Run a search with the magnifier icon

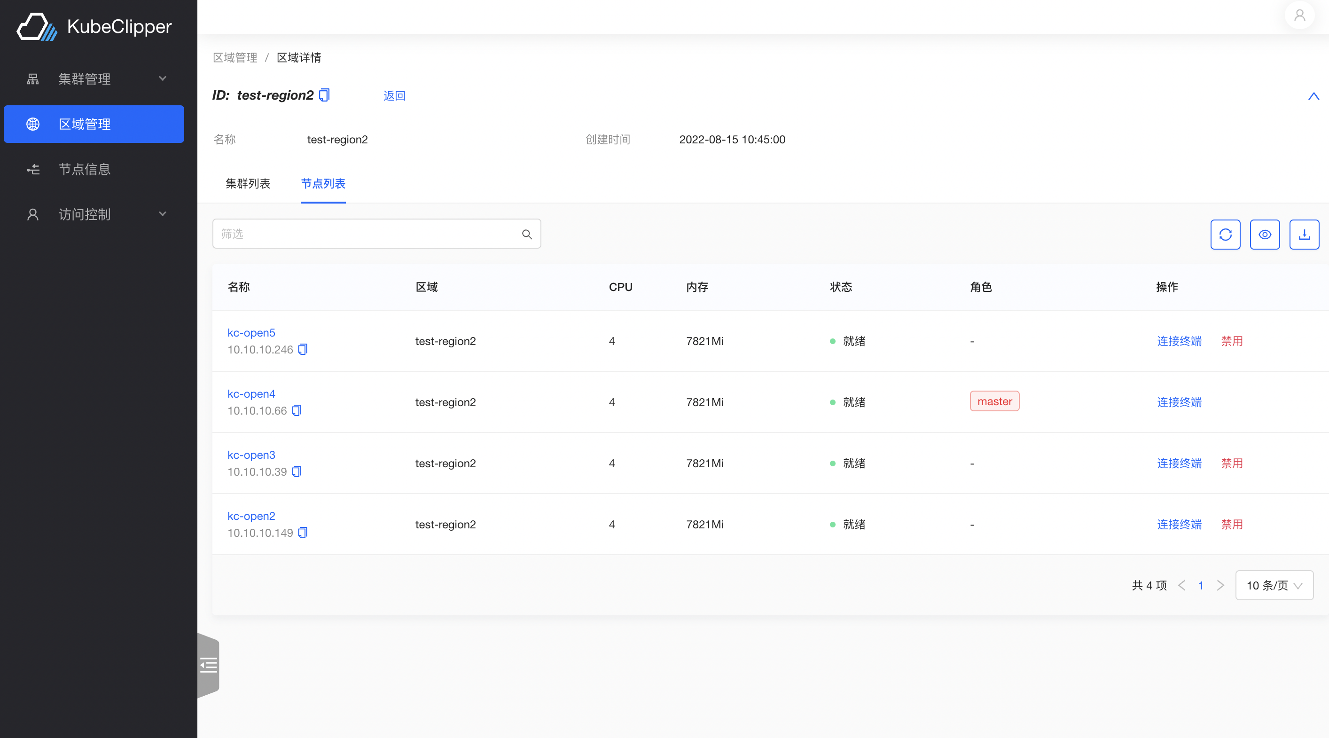pos(527,234)
